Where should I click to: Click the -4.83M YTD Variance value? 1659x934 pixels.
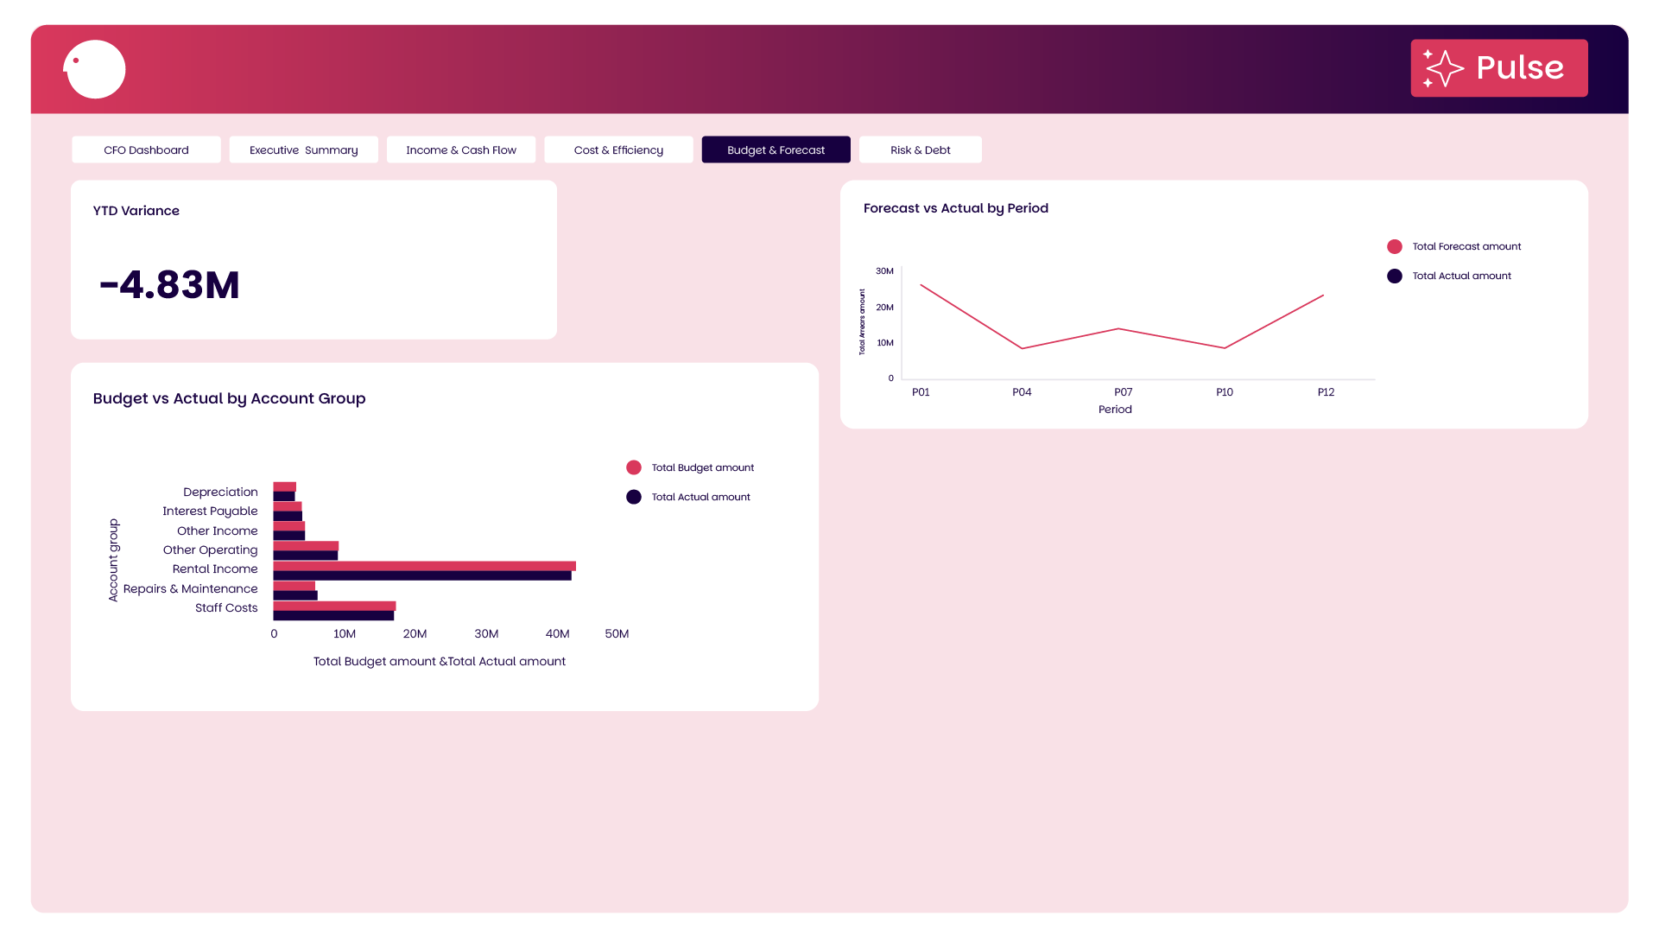click(169, 284)
